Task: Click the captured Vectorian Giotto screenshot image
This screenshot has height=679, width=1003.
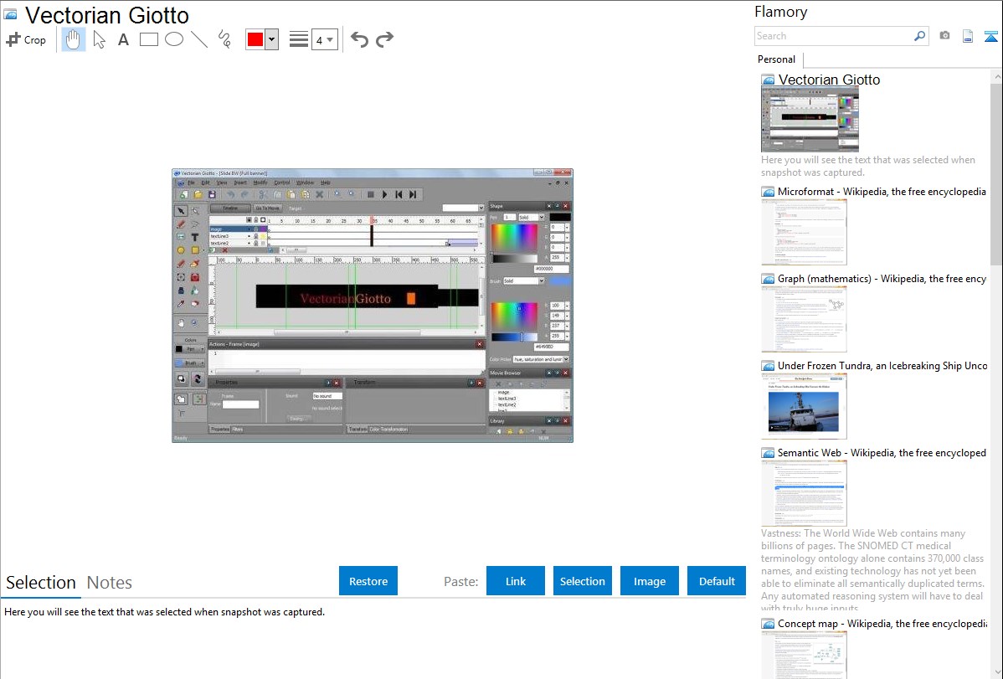Action: pos(373,306)
